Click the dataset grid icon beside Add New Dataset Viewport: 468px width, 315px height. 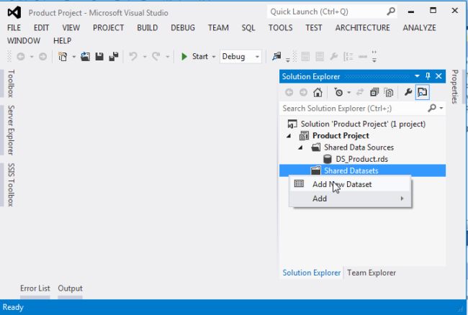coord(299,183)
